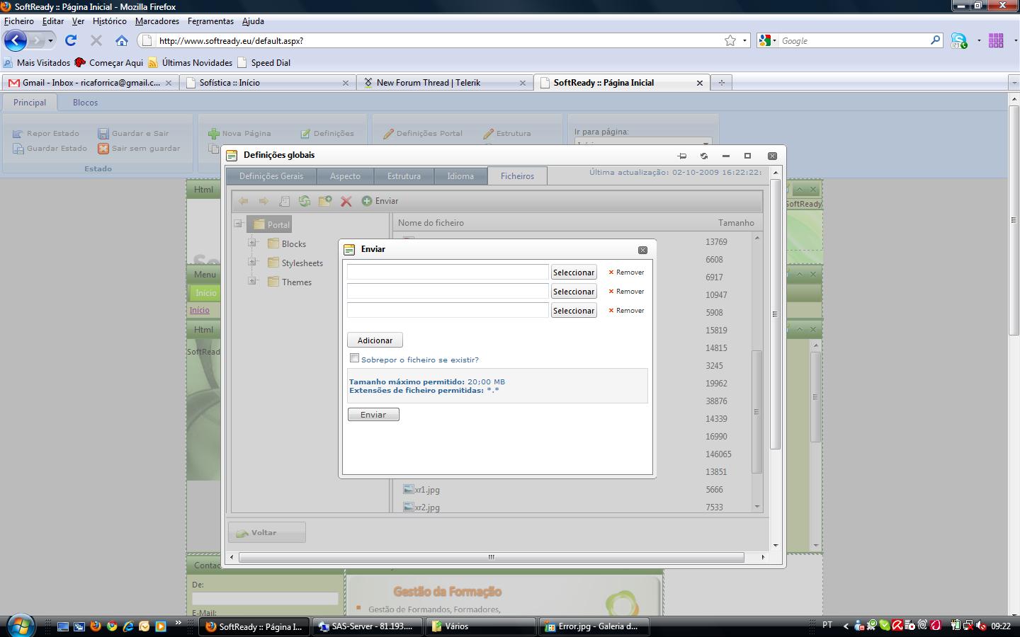Open the Marcadores menu
This screenshot has height=637, width=1020.
(x=157, y=21)
